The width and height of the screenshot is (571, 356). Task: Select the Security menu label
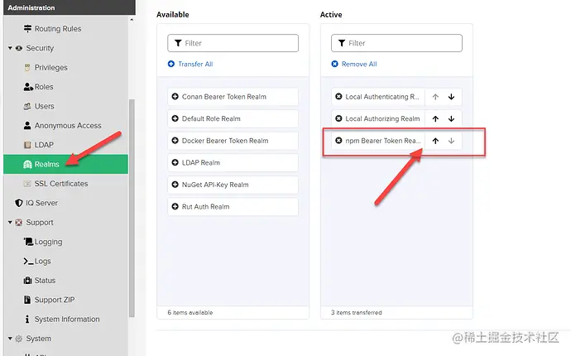[40, 48]
